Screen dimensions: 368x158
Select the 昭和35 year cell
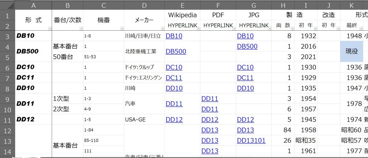[306, 141]
